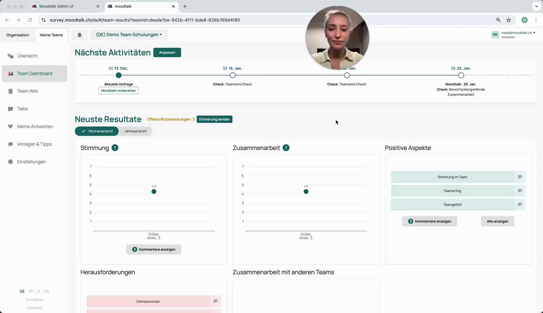Click the Stimmung 4.3 data point
This screenshot has height=313, width=543.
[154, 192]
